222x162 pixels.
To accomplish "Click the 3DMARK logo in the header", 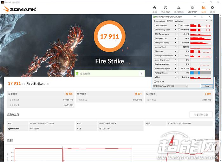I will pos(20,9).
